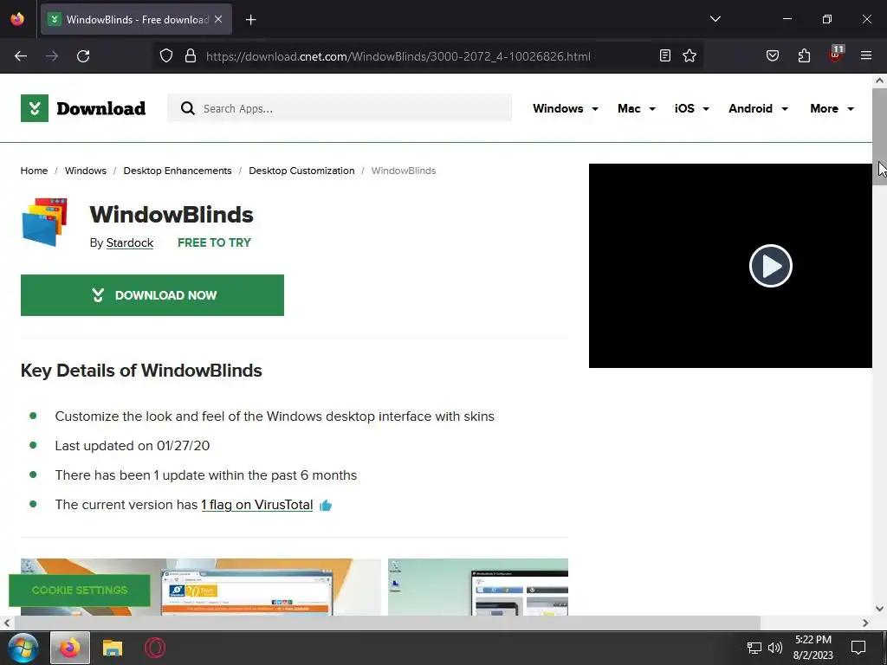887x665 pixels.
Task: Open the notification center icon
Action: coord(858,648)
